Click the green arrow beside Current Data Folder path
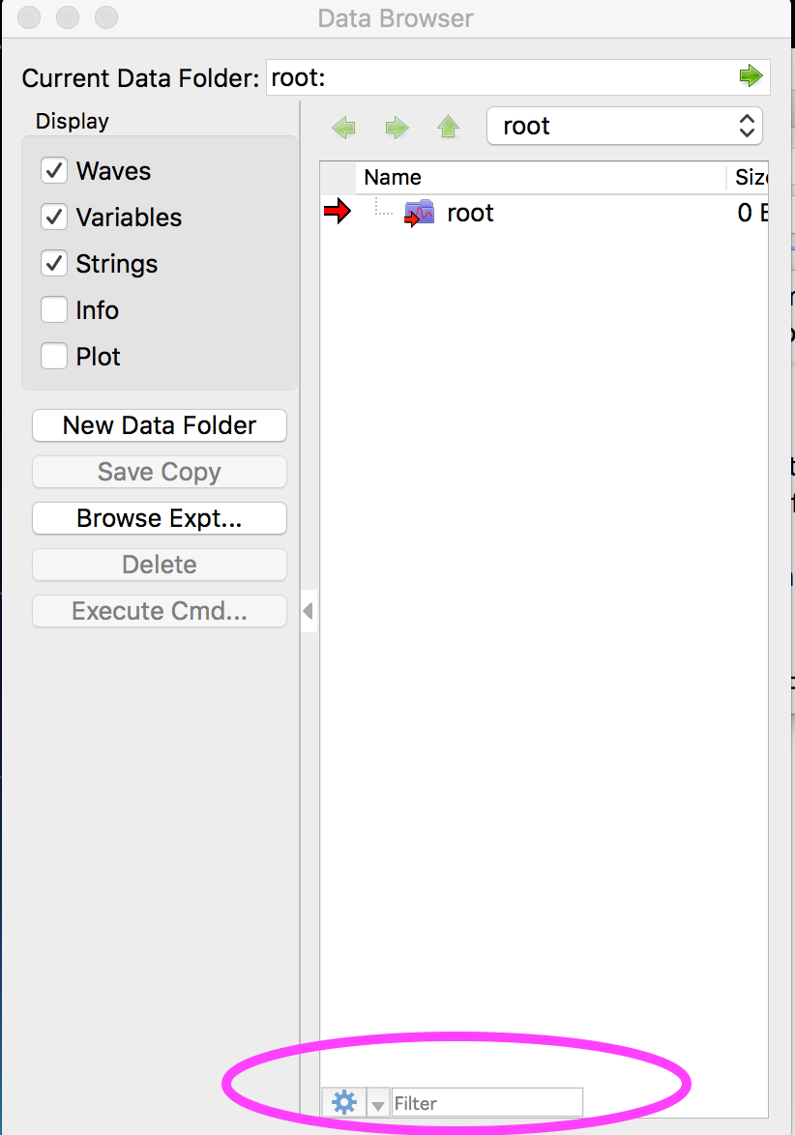 (x=751, y=77)
